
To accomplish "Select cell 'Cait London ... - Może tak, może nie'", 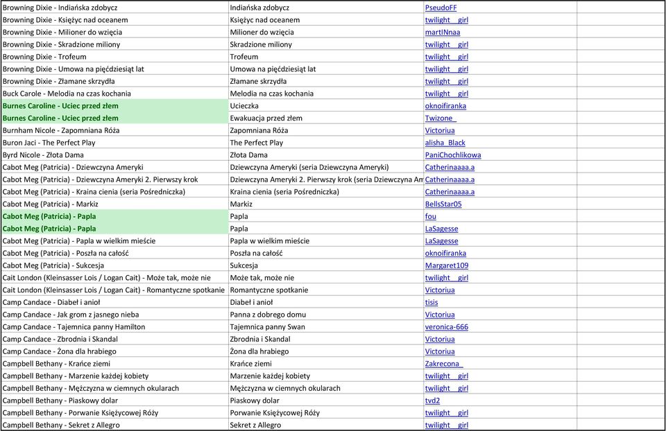I will click(114, 278).
